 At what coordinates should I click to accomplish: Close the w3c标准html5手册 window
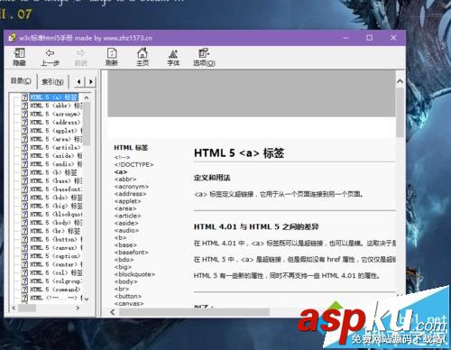[393, 38]
